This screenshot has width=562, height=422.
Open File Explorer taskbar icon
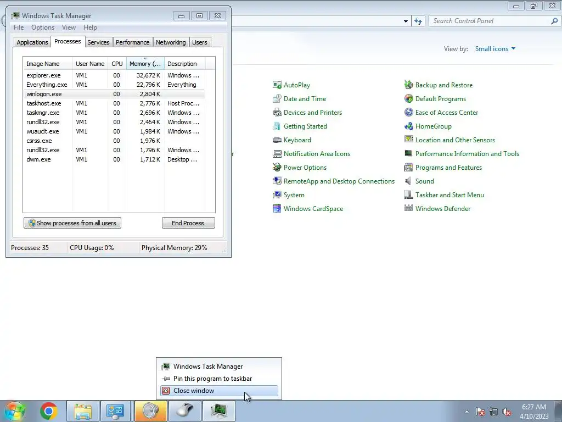click(x=83, y=411)
